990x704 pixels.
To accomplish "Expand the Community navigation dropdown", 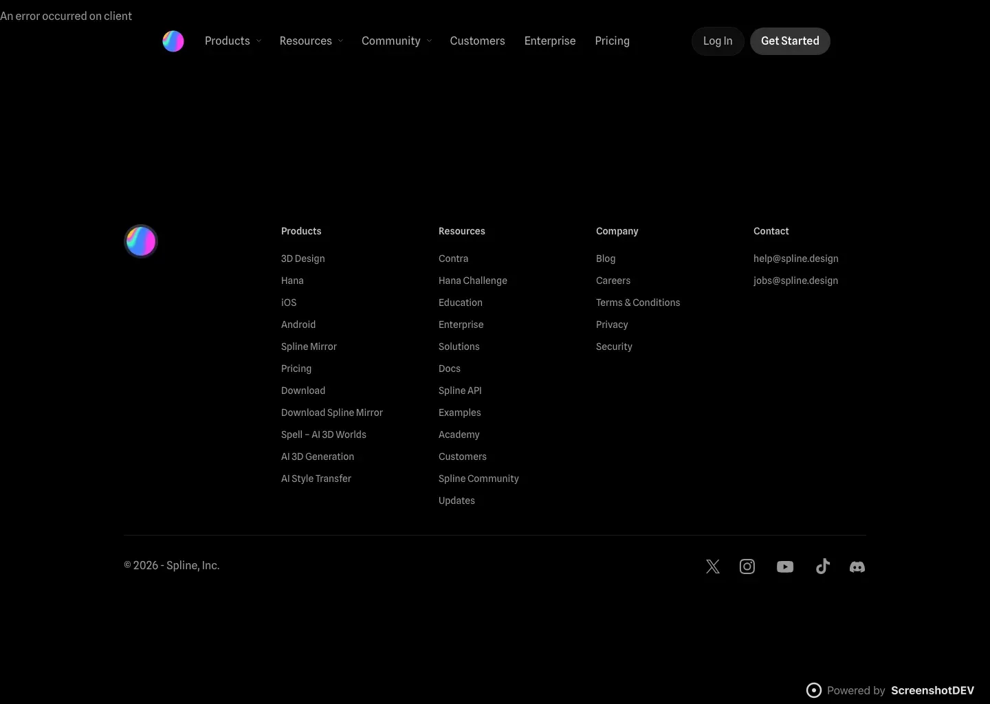I will tap(397, 41).
